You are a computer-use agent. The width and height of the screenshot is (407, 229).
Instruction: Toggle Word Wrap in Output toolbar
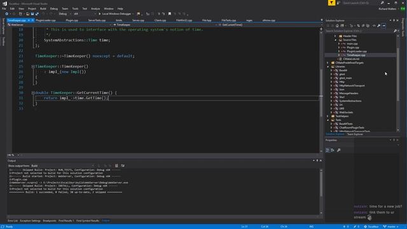tap(123, 165)
